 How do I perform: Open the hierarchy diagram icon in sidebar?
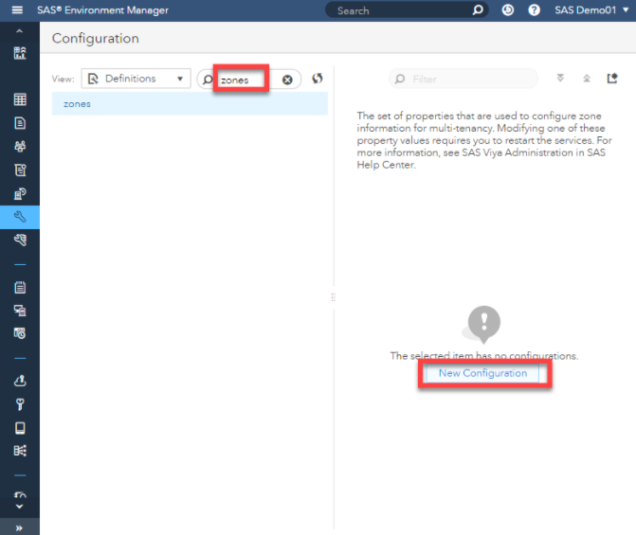click(20, 451)
